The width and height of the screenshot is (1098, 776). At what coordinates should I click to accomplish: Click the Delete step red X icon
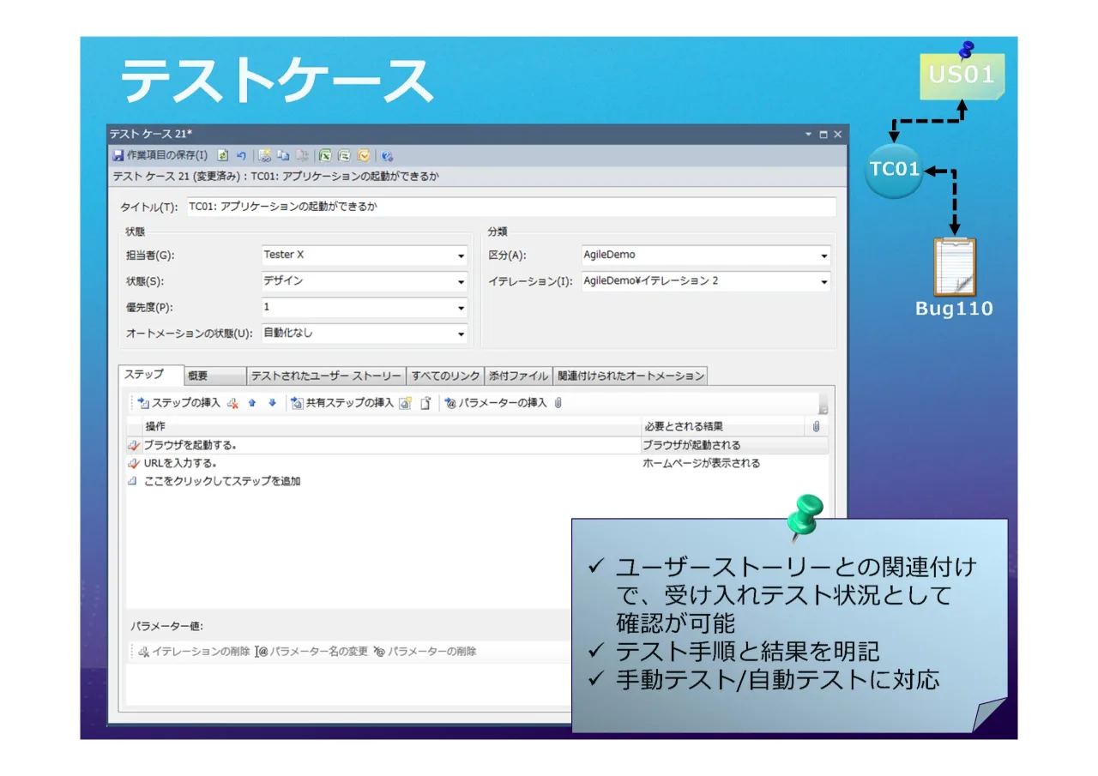[232, 403]
